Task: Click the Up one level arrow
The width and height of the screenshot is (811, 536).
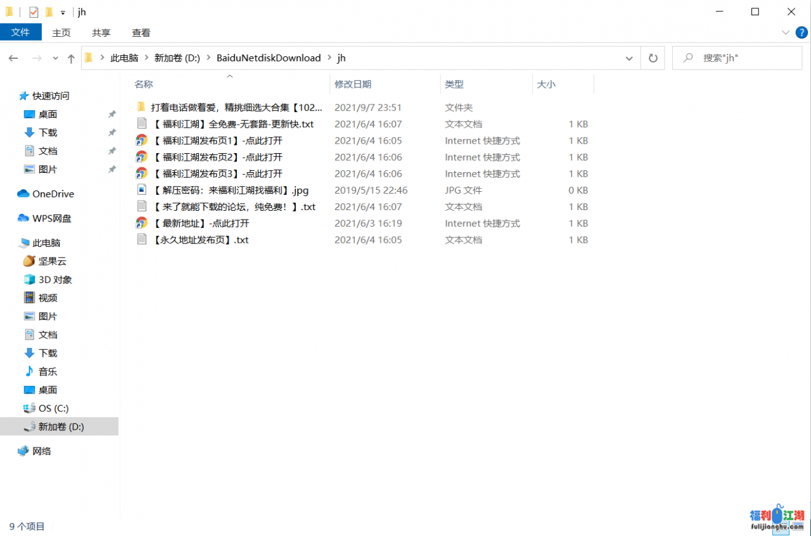Action: 71,58
